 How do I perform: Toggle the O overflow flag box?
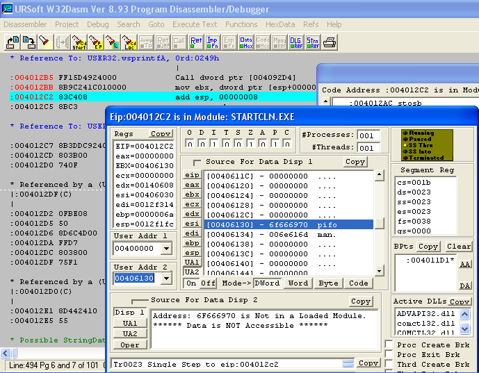(189, 144)
